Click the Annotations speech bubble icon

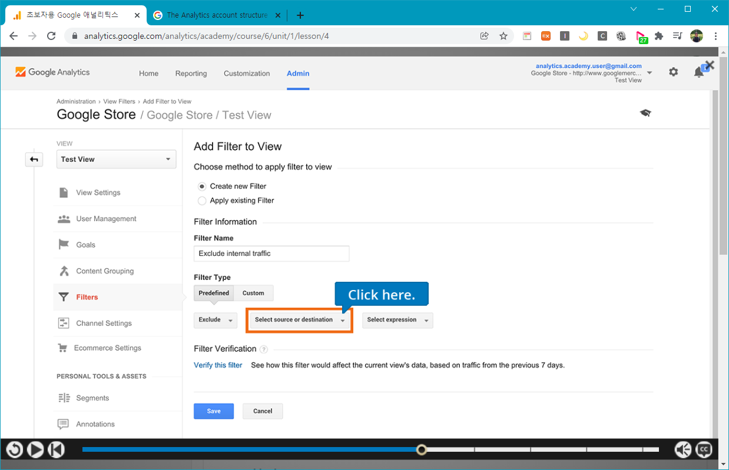coord(64,424)
